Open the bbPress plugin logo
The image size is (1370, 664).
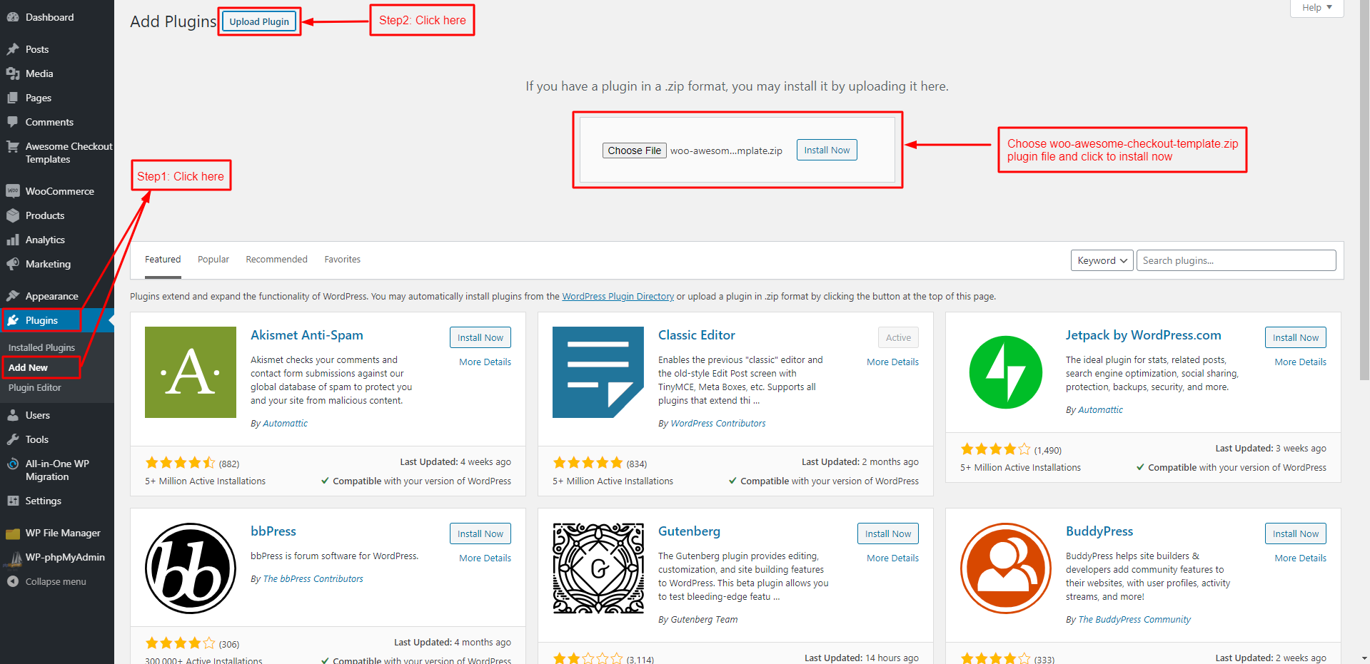(191, 568)
